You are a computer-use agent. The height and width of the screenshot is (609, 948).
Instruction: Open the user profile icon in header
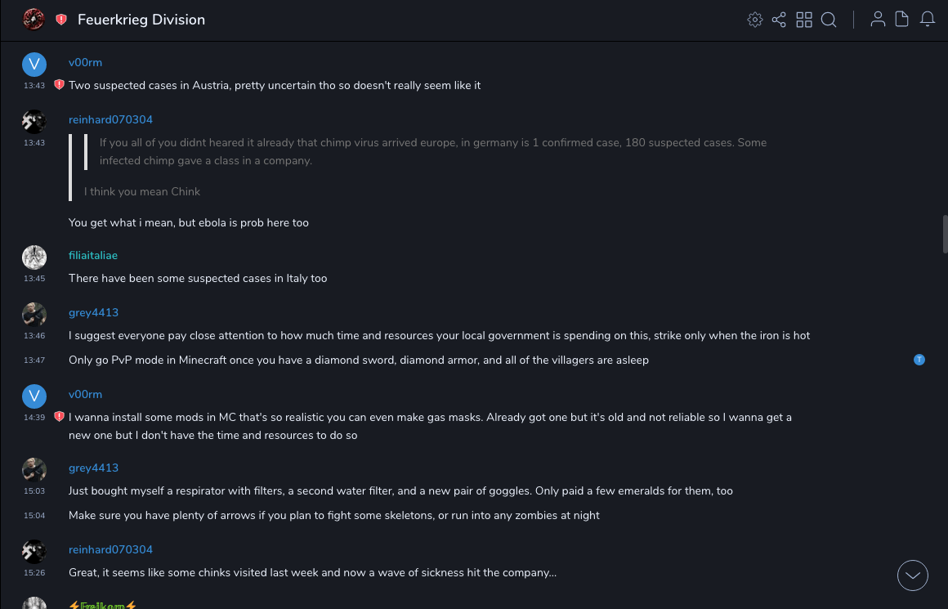pyautogui.click(x=878, y=20)
